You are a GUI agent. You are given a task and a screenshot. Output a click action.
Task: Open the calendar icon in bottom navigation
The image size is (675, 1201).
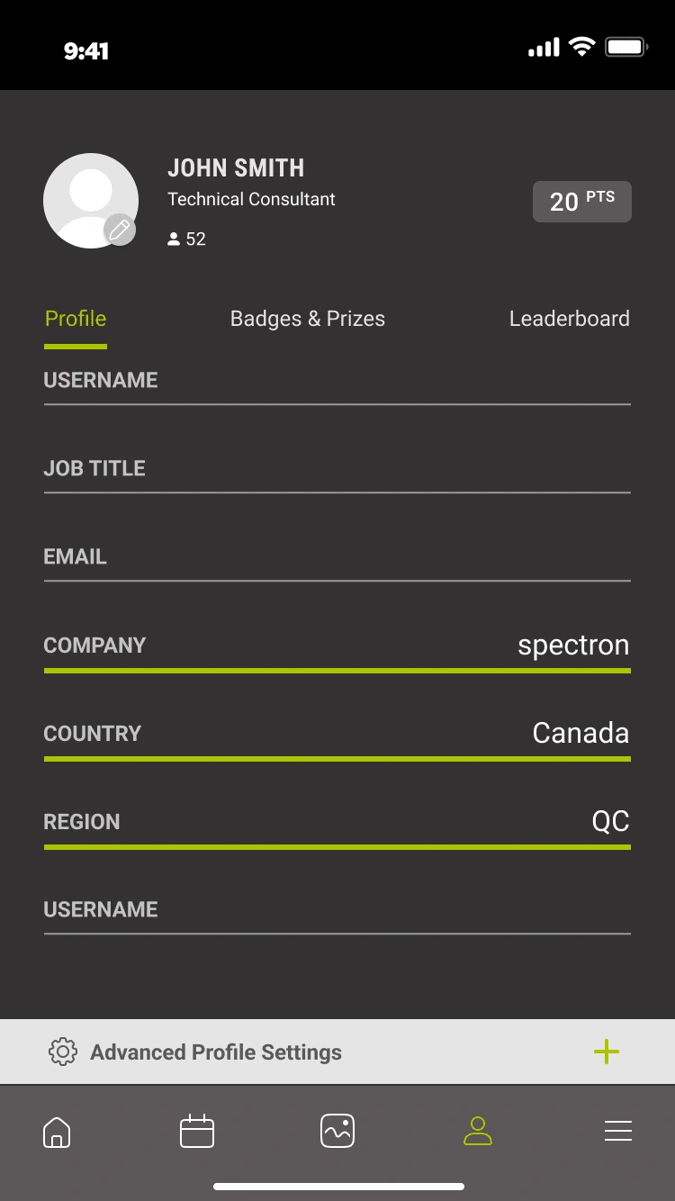(x=197, y=1131)
